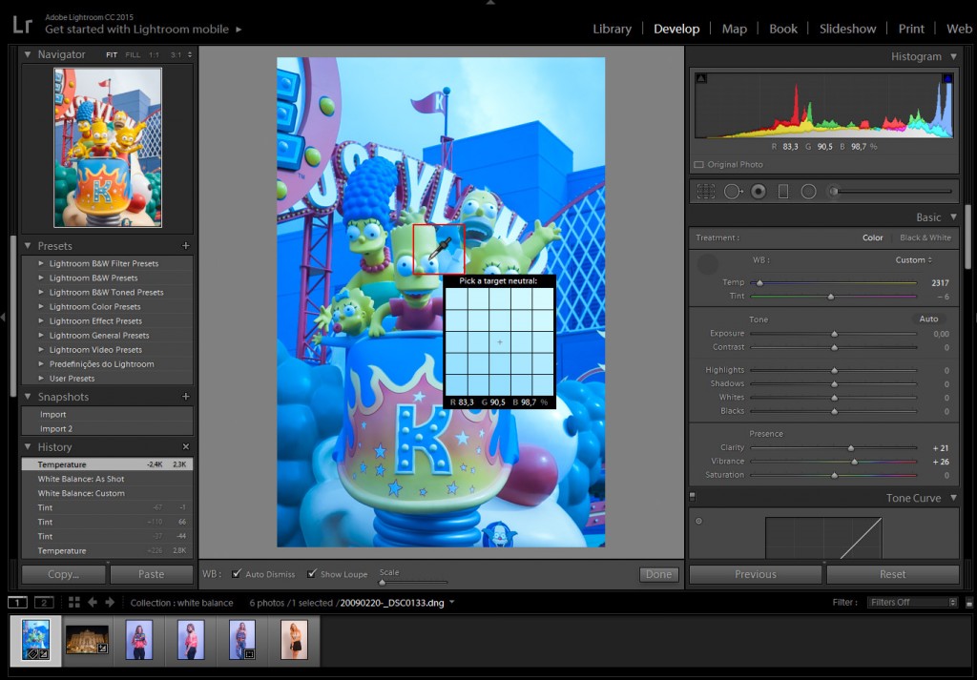Click the Temp slider track
This screenshot has width=977, height=680.
[x=834, y=282]
